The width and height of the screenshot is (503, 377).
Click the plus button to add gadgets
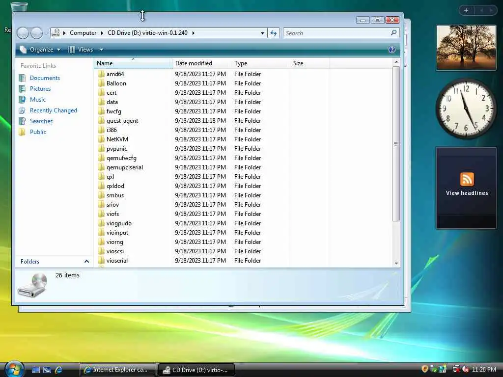point(466,10)
